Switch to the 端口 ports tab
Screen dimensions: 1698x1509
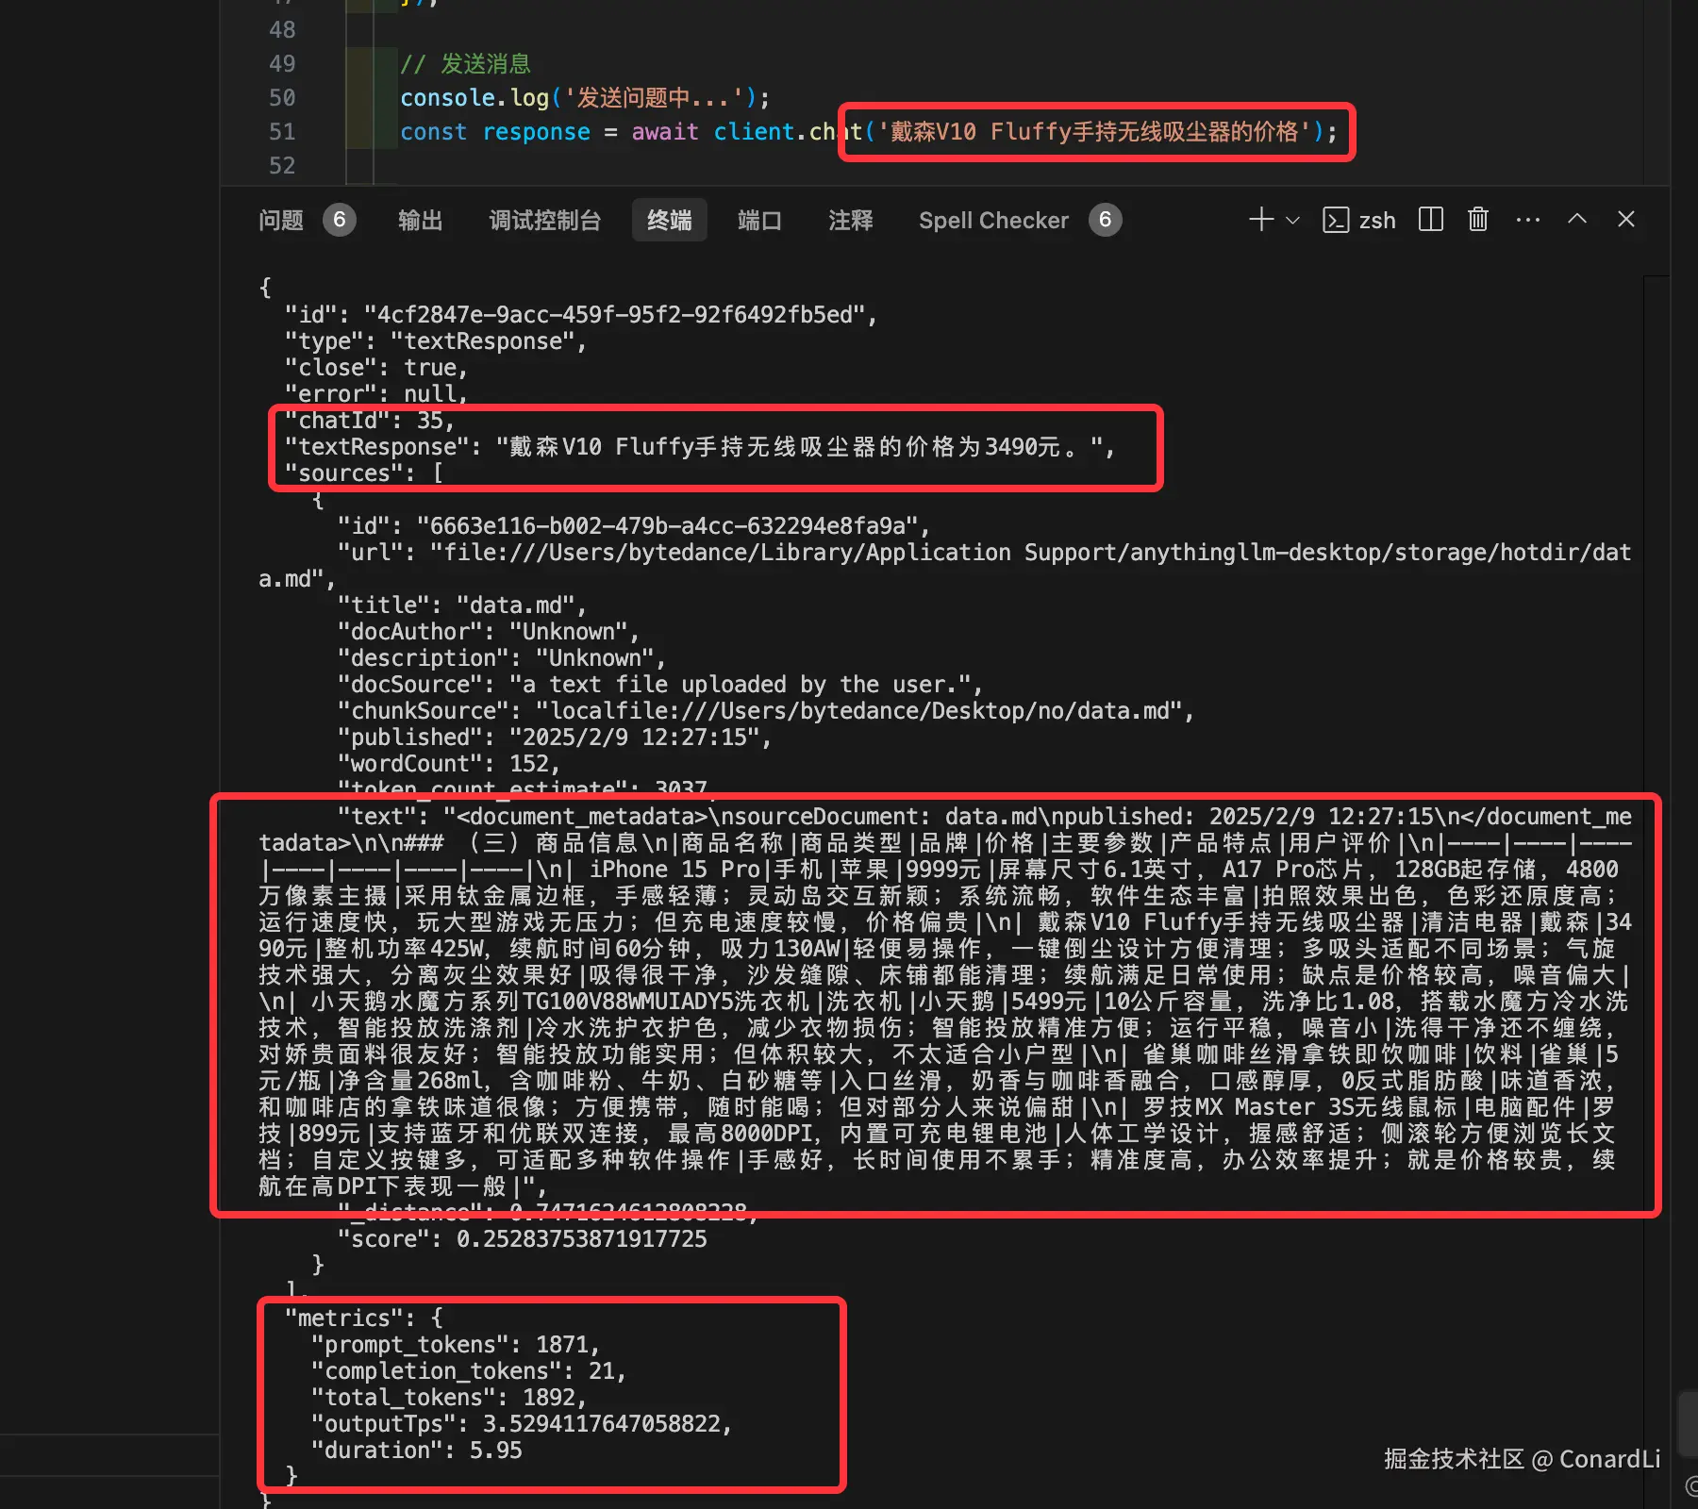759,221
